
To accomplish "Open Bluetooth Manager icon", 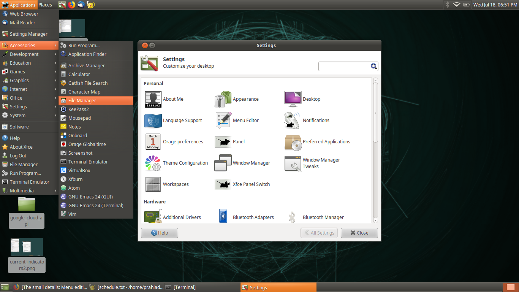I will tap(292, 217).
